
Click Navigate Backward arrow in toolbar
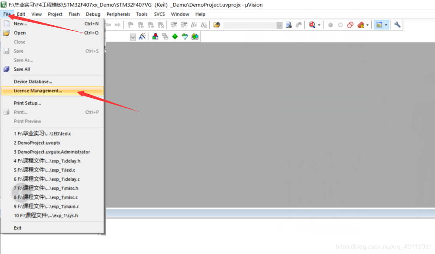tap(108, 25)
